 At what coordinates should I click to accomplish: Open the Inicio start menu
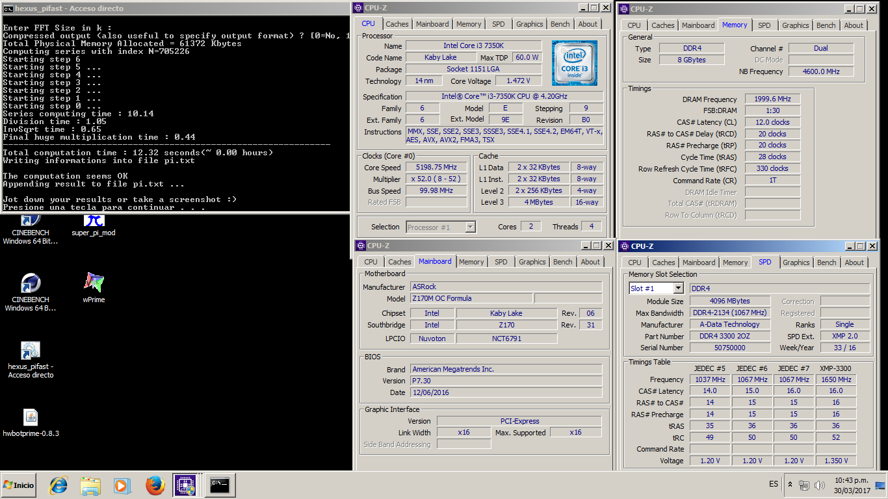tap(19, 485)
